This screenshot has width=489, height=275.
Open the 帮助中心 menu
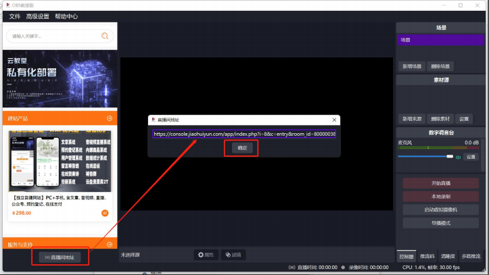[x=66, y=16]
